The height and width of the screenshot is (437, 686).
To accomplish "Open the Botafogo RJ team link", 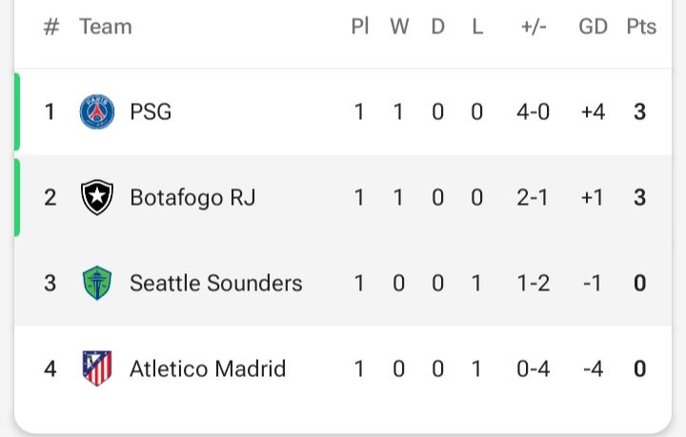I will [192, 198].
